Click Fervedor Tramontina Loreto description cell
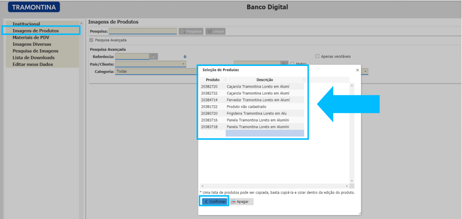Viewport: 462px width, 219px height. point(265,100)
